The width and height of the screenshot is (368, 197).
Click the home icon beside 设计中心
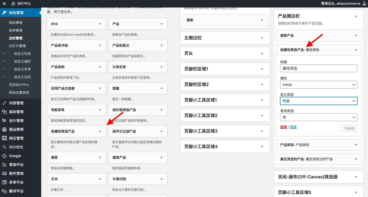[x=13, y=4]
